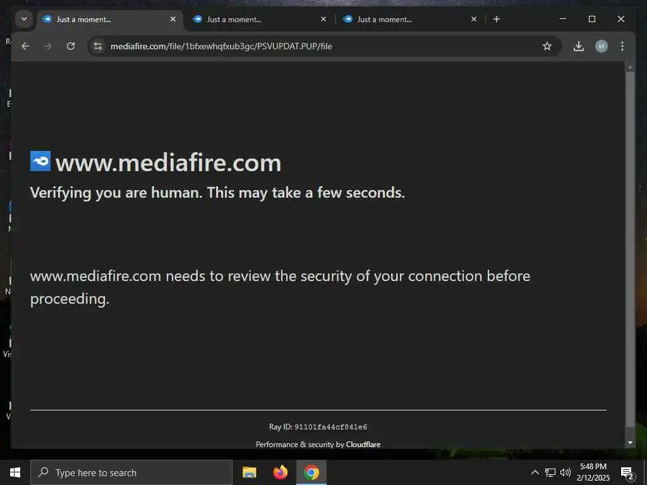
Task: Open a new tab with plus button
Action: (x=497, y=19)
